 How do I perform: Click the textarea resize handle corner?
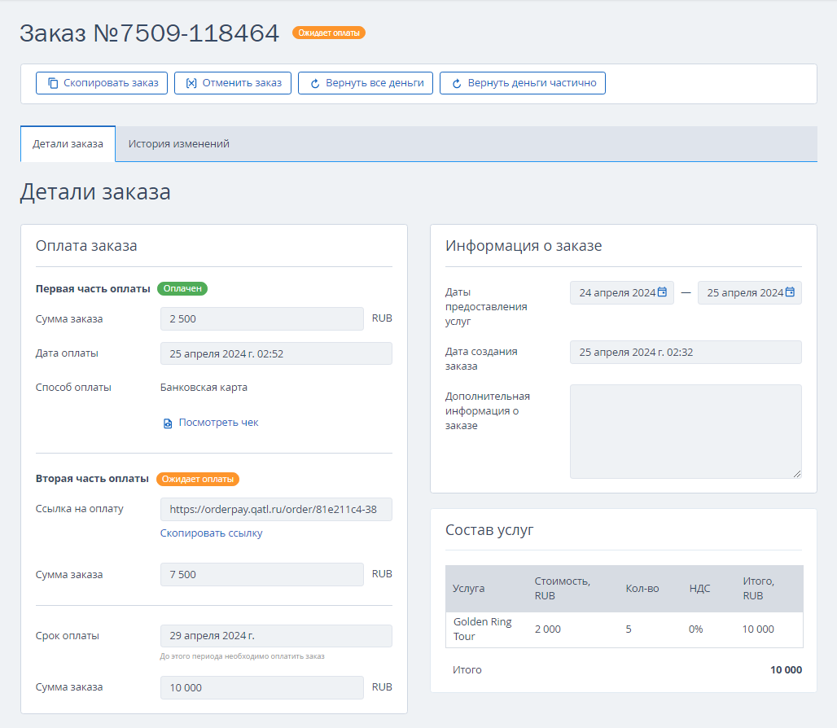point(797,474)
